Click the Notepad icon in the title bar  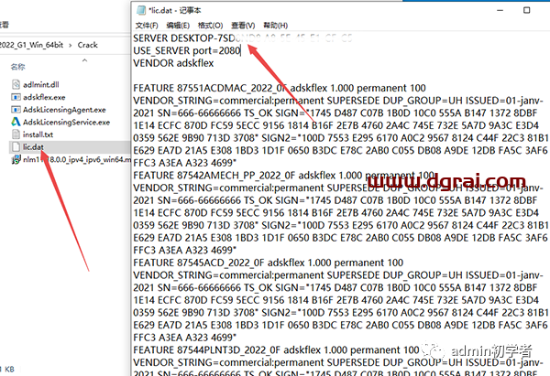pyautogui.click(x=140, y=8)
